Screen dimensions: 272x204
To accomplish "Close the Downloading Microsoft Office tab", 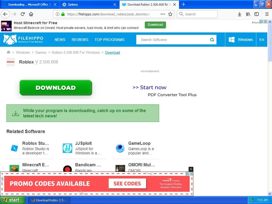I will pos(55,5).
